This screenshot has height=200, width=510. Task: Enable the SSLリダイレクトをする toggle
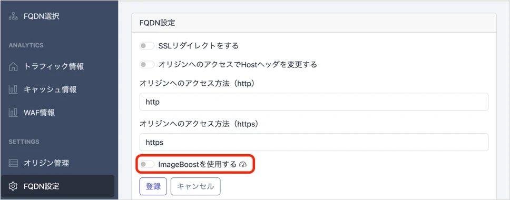[x=146, y=46]
